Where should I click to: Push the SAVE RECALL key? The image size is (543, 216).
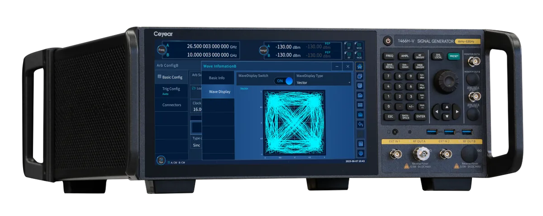click(389, 66)
